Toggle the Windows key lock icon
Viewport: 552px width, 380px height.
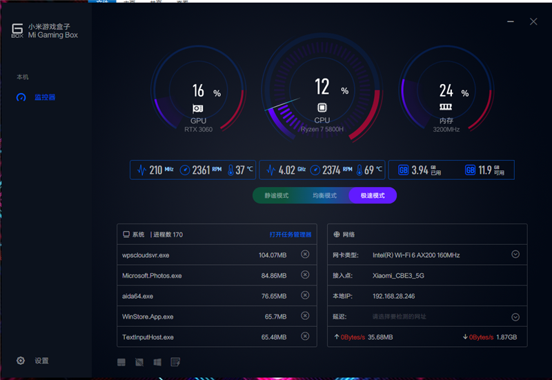point(157,362)
